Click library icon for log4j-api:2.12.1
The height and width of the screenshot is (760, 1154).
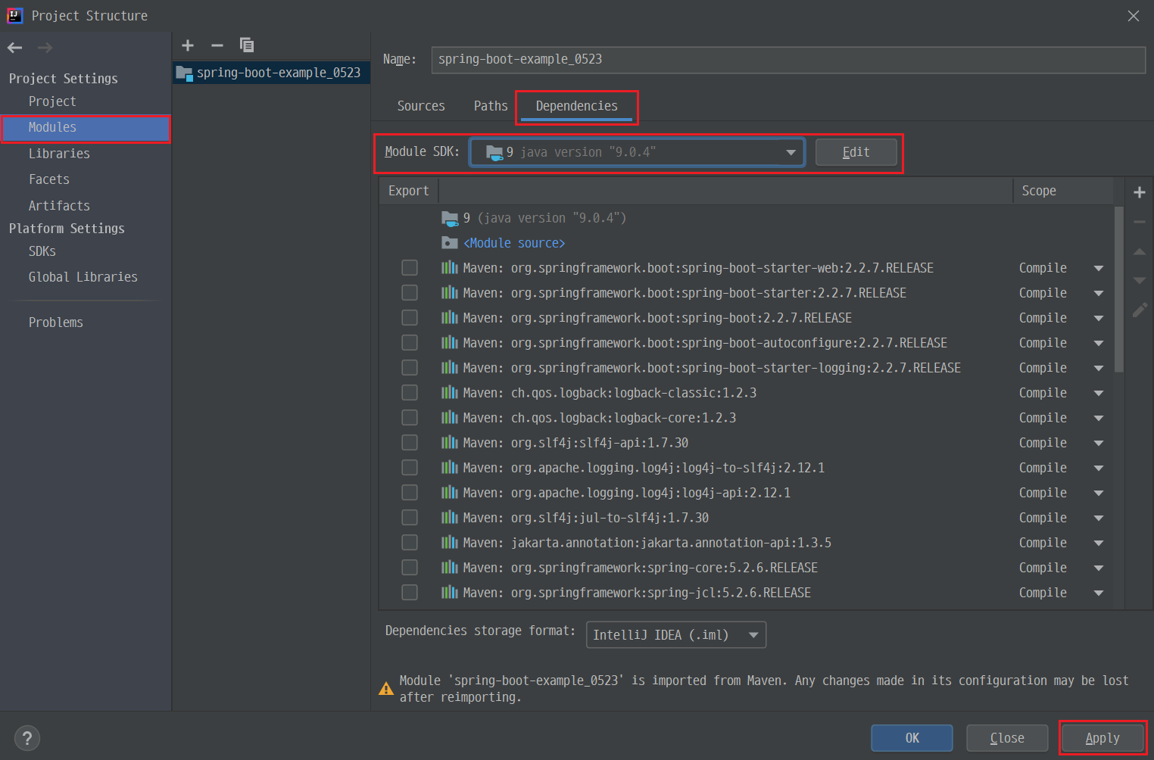pos(450,492)
